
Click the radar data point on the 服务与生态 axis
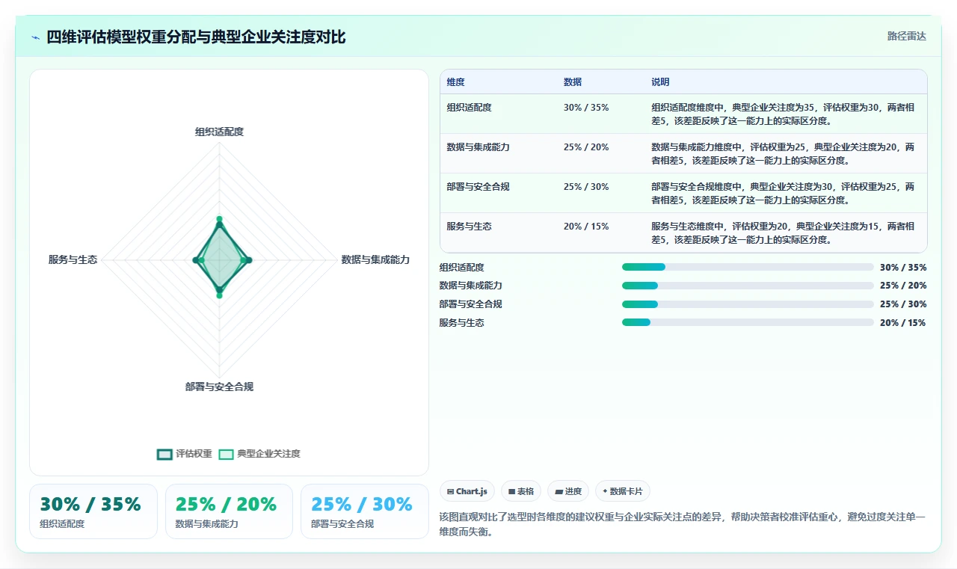[x=195, y=260]
